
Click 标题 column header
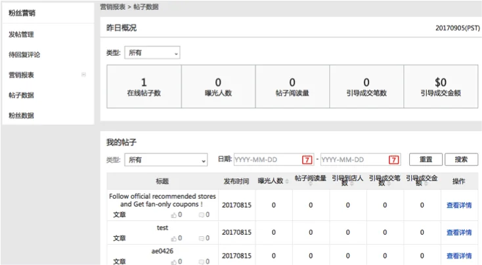162,181
